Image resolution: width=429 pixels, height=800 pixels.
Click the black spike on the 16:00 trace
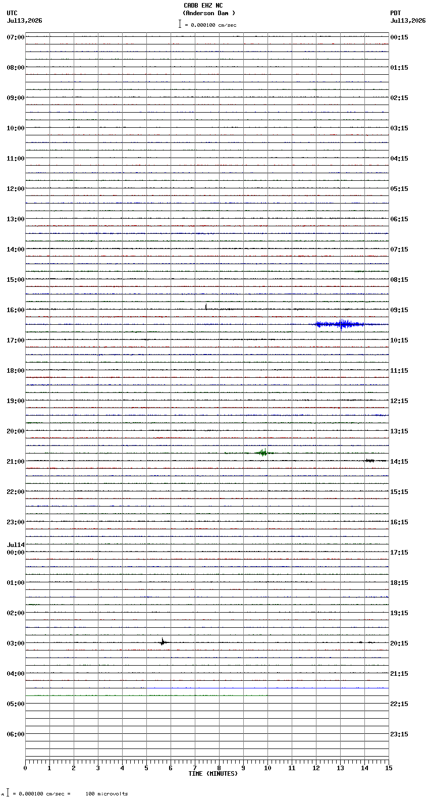(x=206, y=307)
